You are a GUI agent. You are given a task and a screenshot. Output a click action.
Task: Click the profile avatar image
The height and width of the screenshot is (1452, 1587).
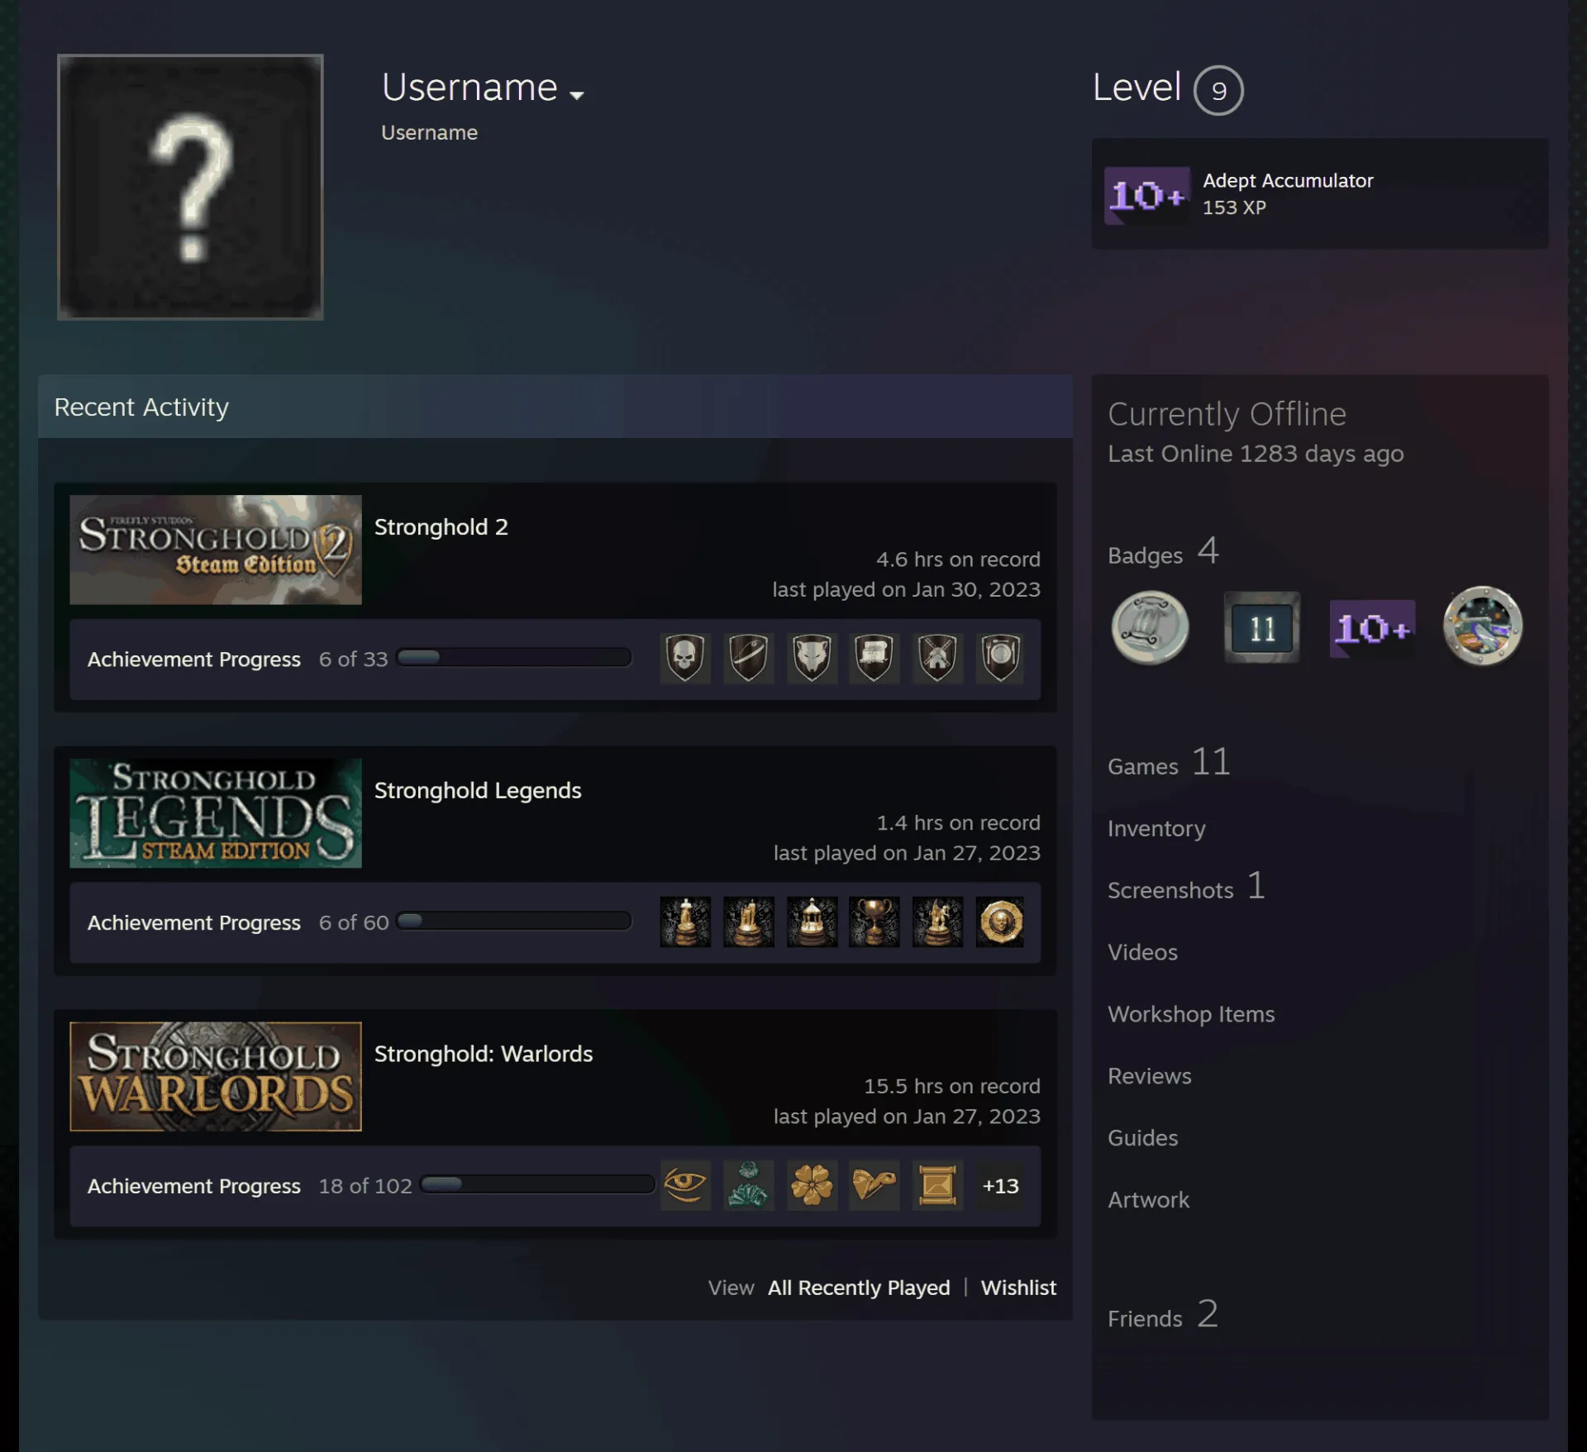(x=190, y=187)
